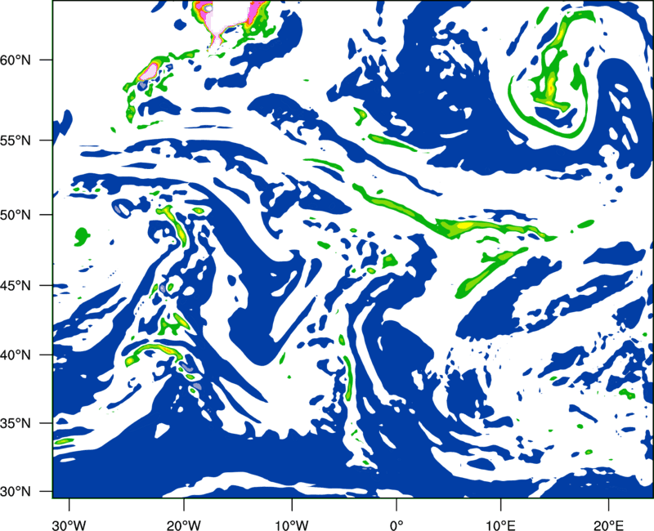This screenshot has height=531, width=654.
Task: Select the 40°N latitude label
Action: point(16,355)
